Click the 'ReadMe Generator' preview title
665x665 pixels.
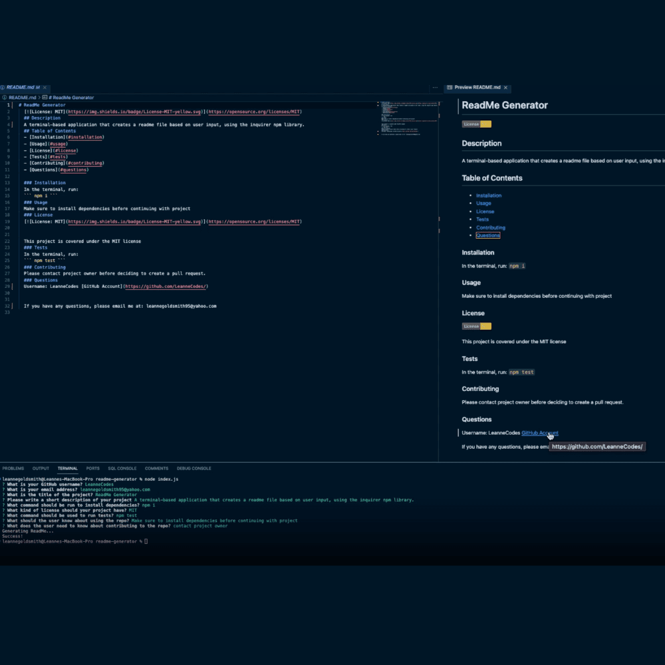click(x=505, y=105)
